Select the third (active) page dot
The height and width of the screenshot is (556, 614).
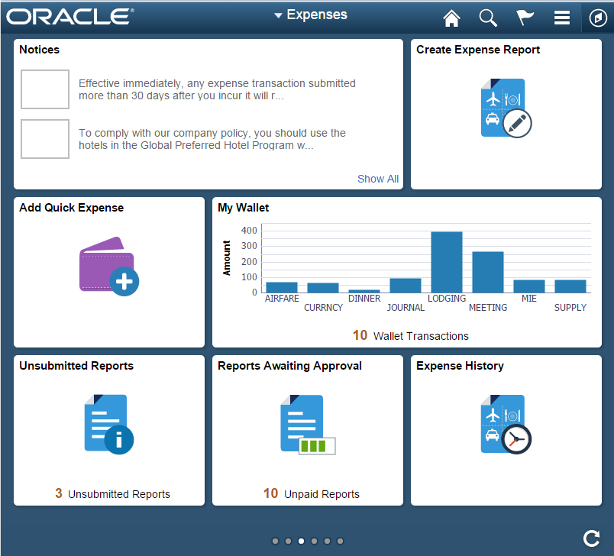coord(301,541)
